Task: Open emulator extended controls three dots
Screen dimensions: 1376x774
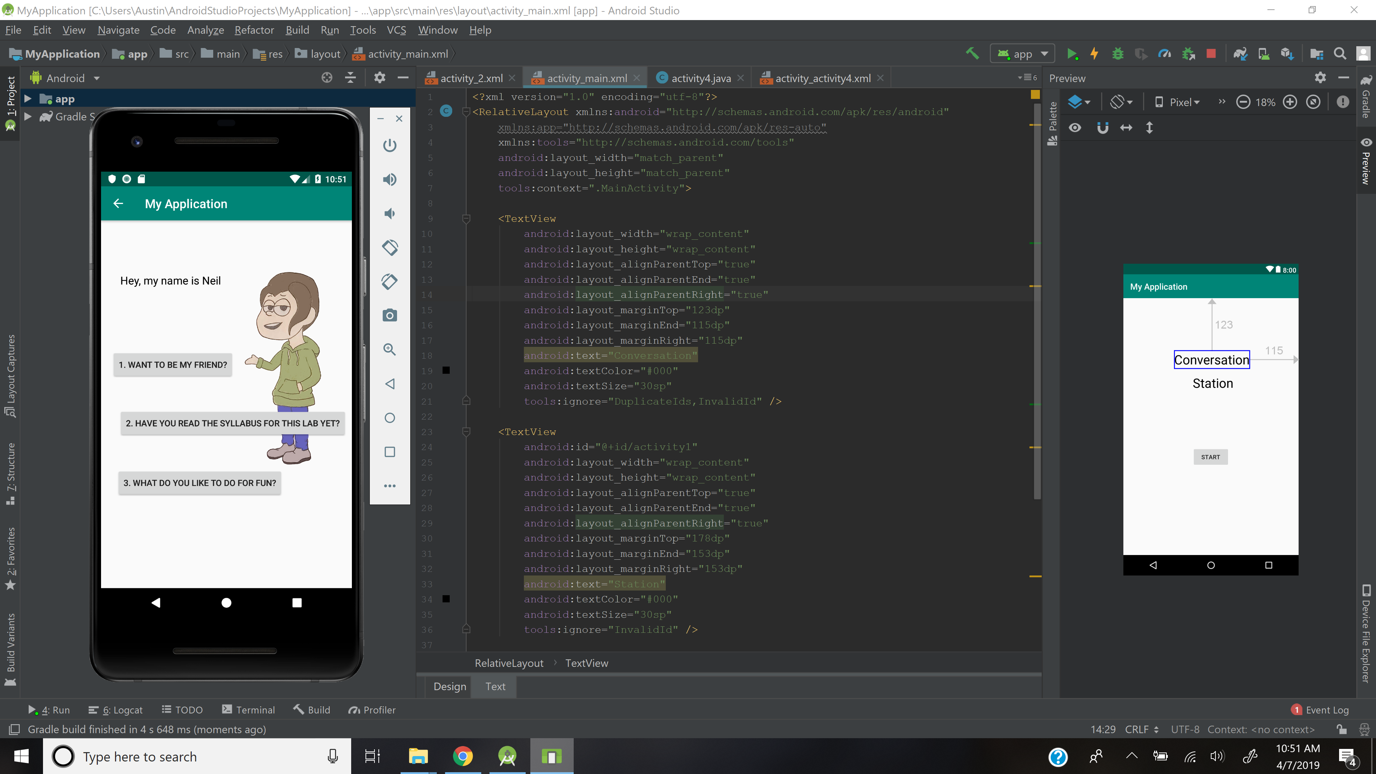Action: tap(390, 486)
